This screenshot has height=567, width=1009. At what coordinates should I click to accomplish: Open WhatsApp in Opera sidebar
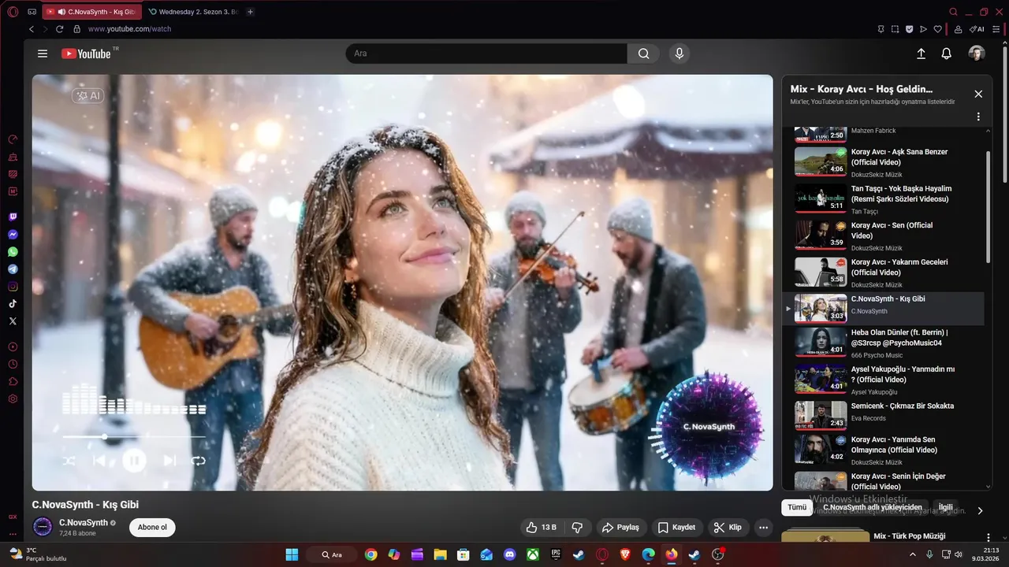pyautogui.click(x=13, y=252)
